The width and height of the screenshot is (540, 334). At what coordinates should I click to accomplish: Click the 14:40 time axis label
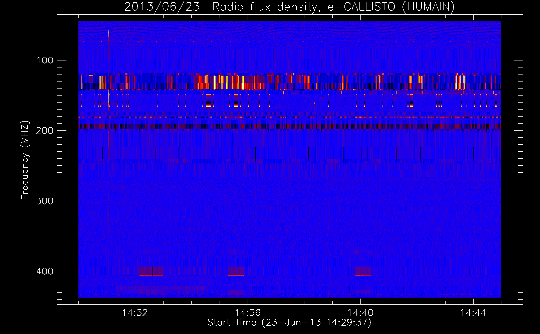click(360, 313)
